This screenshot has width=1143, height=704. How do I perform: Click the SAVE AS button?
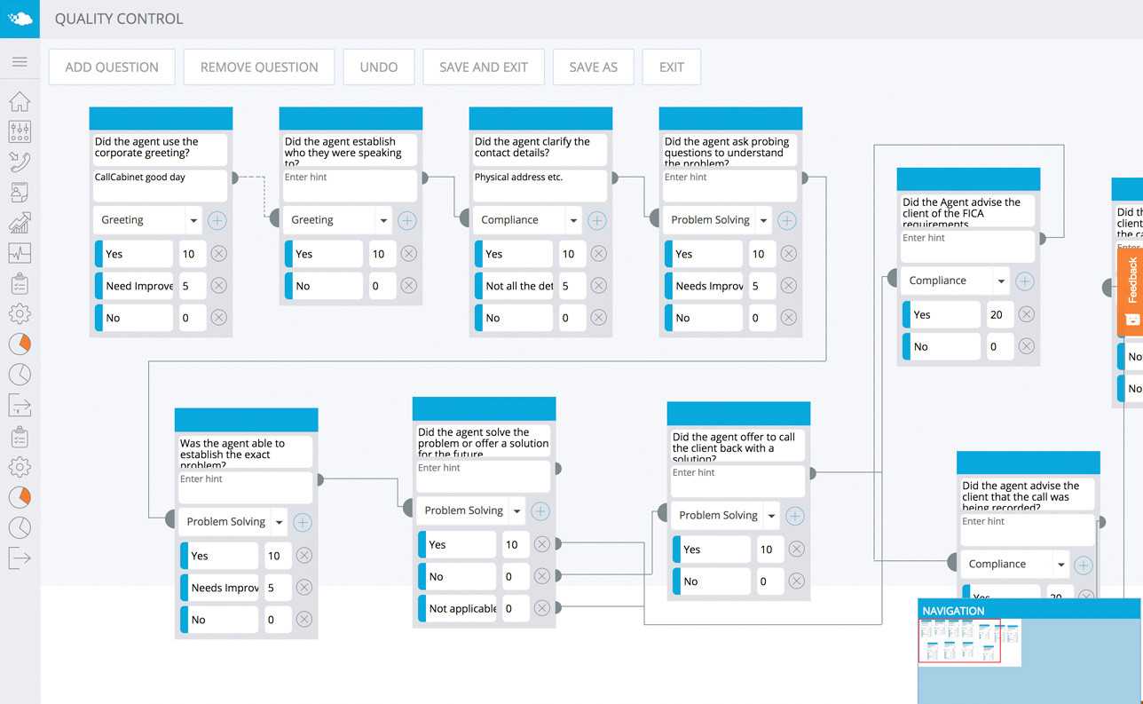593,67
